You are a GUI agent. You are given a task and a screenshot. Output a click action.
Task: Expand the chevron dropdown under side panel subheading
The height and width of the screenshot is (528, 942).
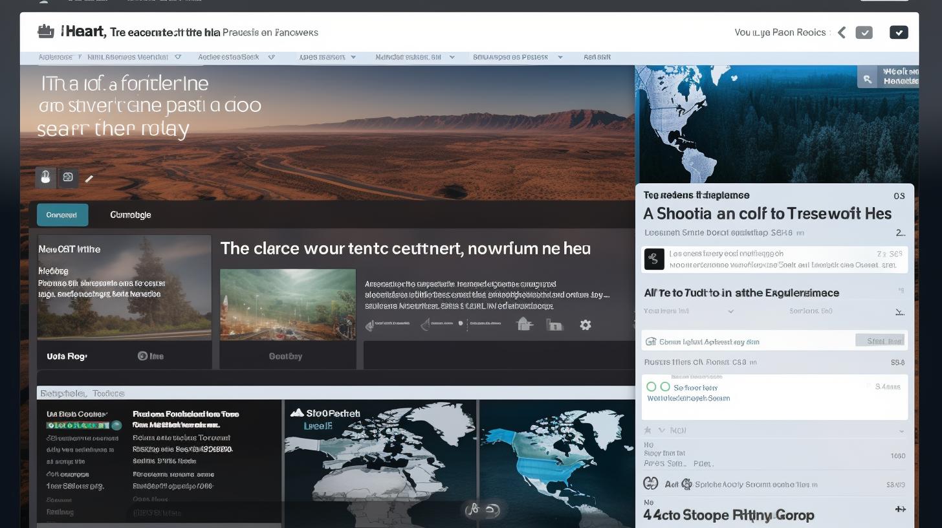point(731,311)
